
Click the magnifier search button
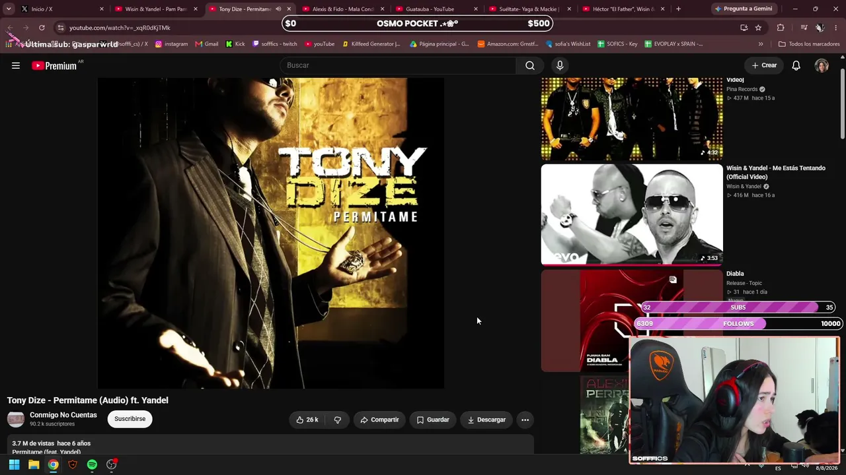[x=530, y=65]
